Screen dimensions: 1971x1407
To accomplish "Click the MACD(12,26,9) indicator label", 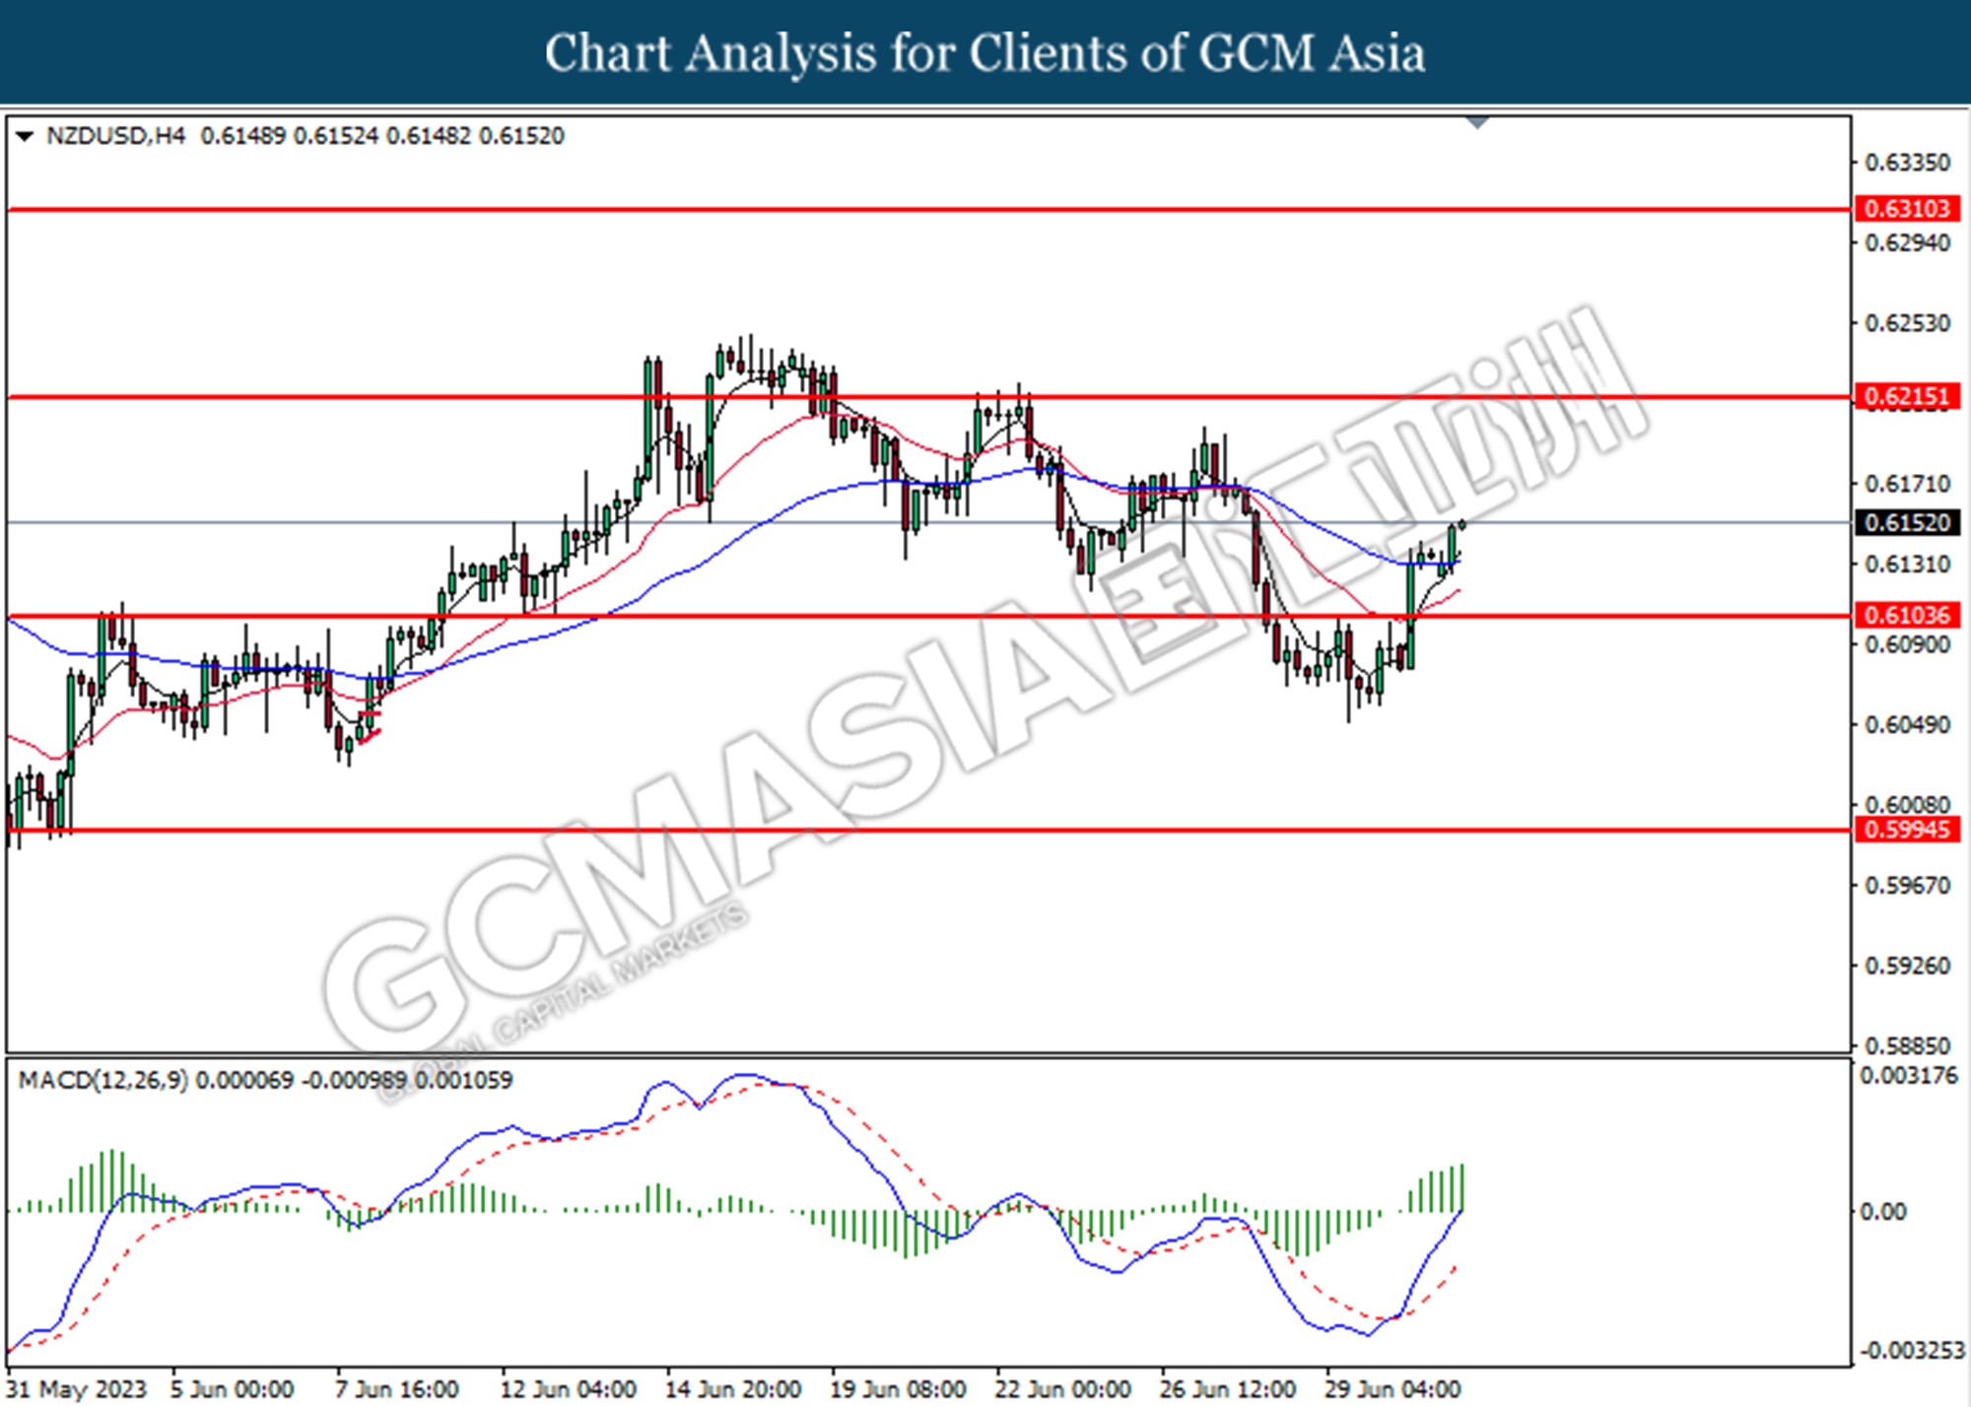I will coord(102,1080).
